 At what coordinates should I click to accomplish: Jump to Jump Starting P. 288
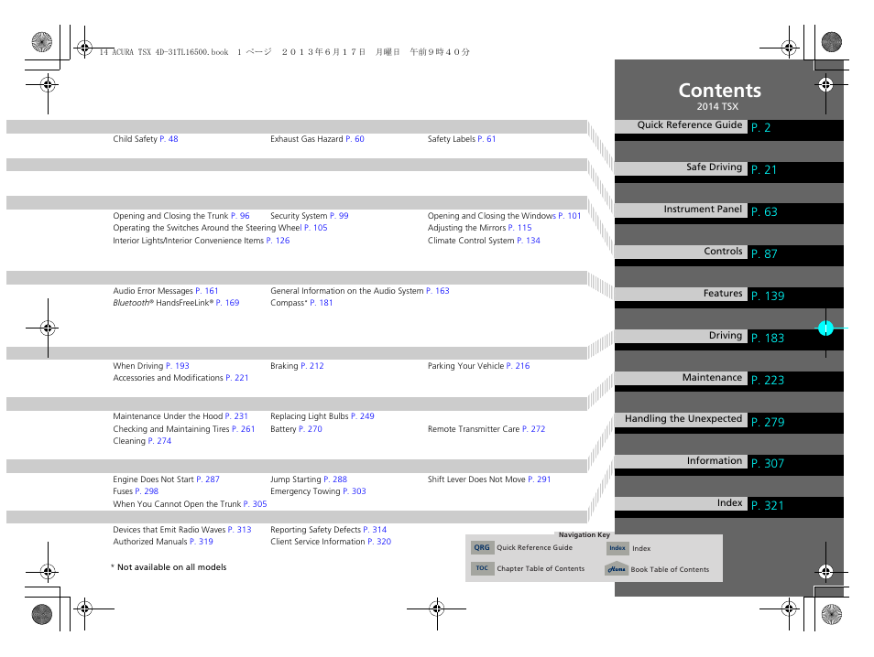pyautogui.click(x=309, y=479)
